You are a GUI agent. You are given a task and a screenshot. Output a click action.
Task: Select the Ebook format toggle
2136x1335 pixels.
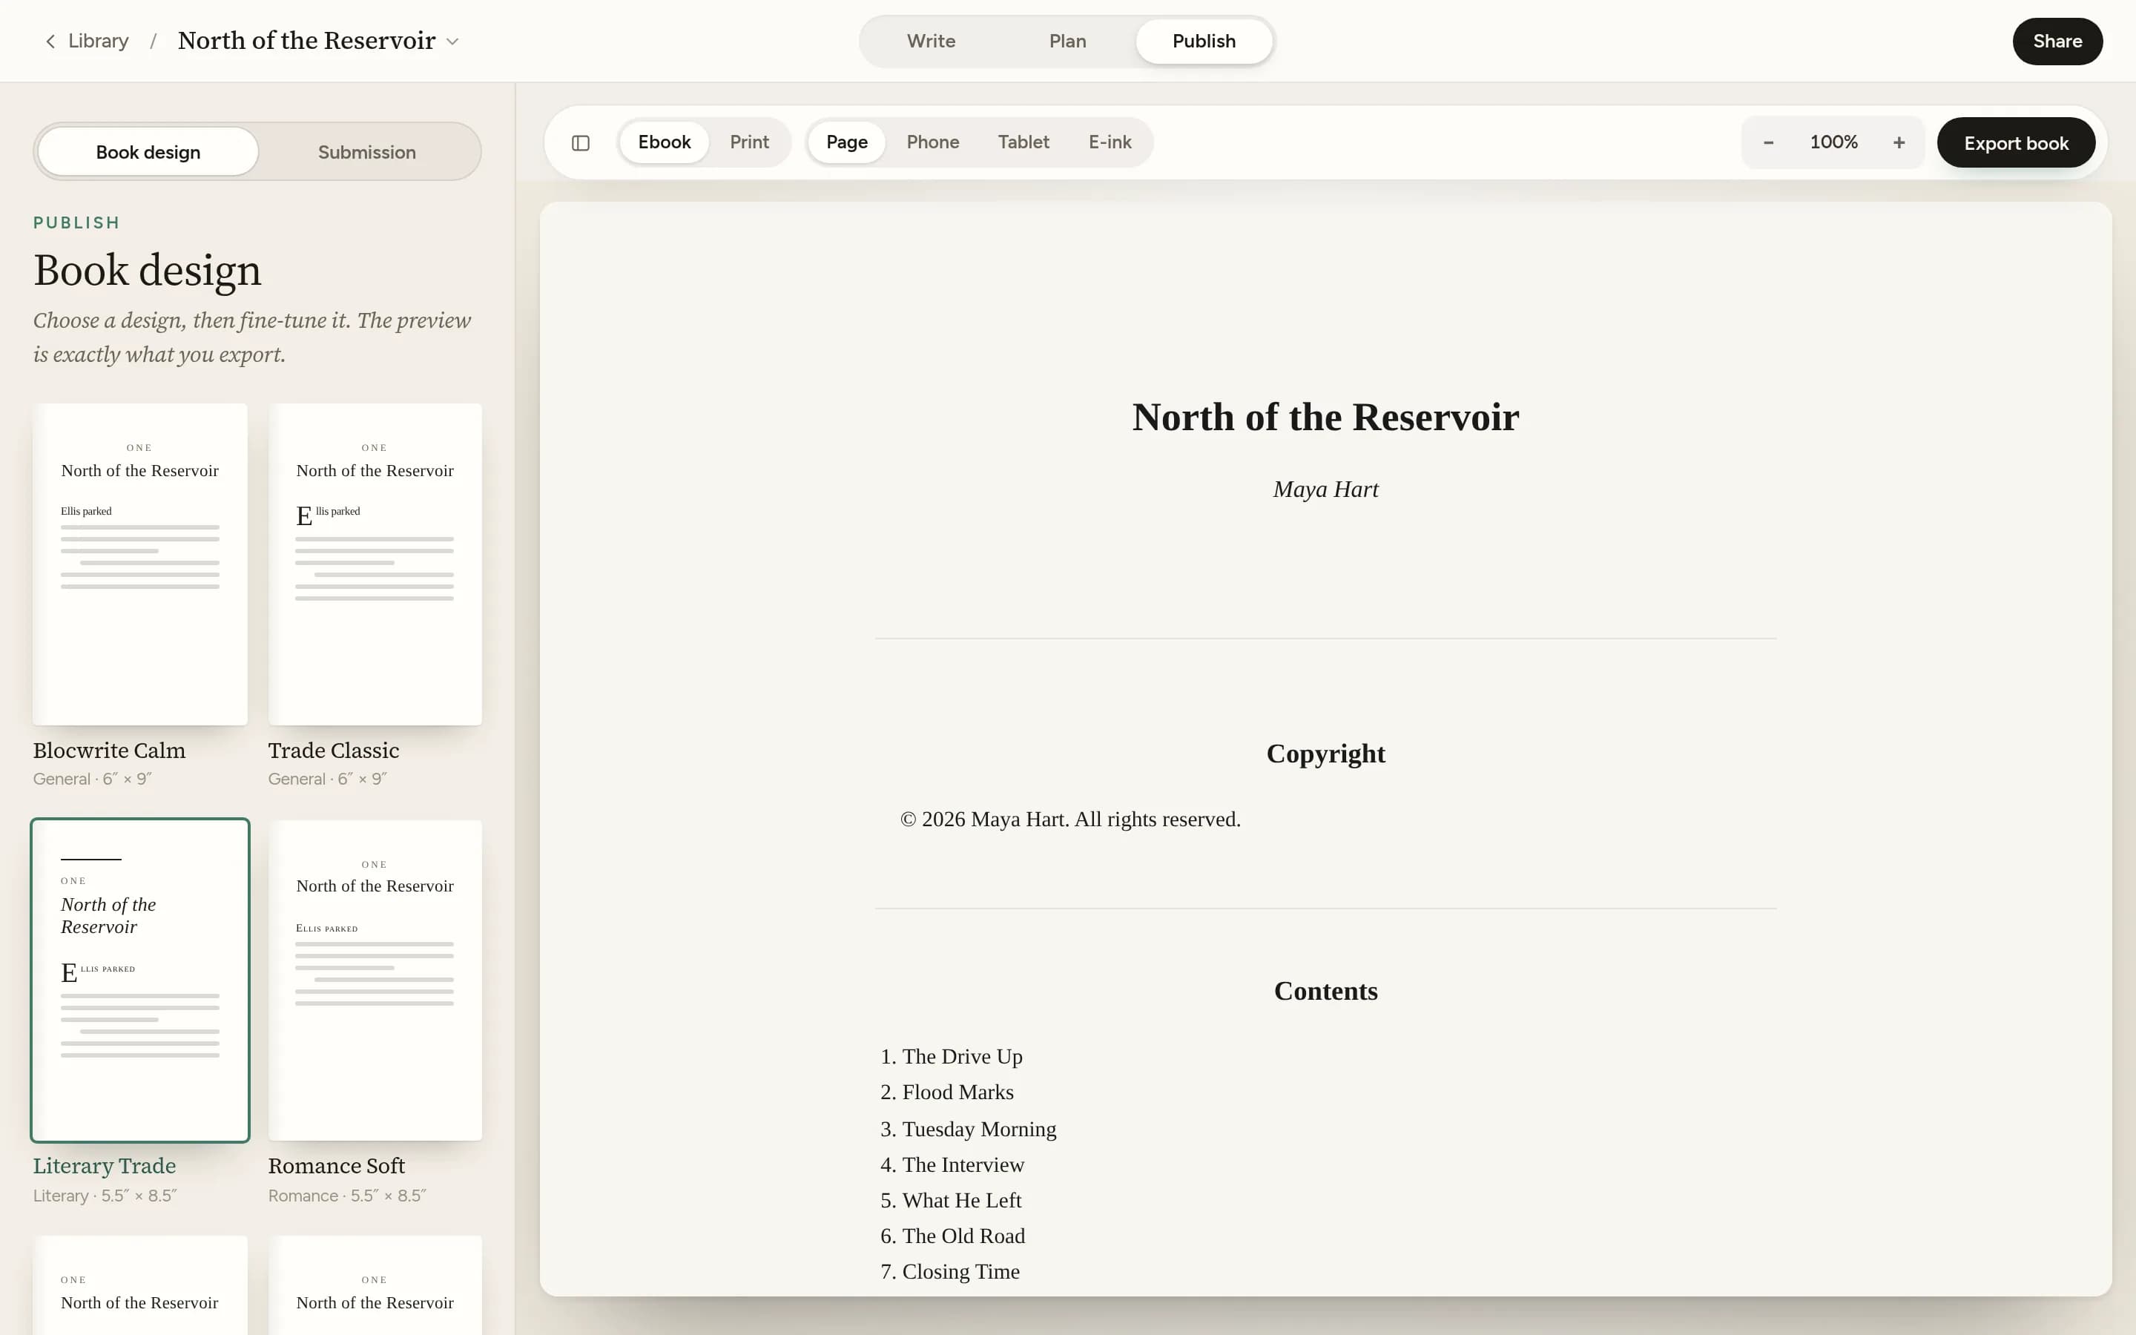[664, 142]
